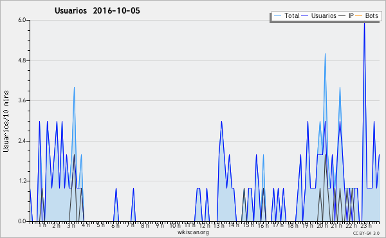
Task: Click the '14 h' x-axis label
Action: (x=234, y=225)
